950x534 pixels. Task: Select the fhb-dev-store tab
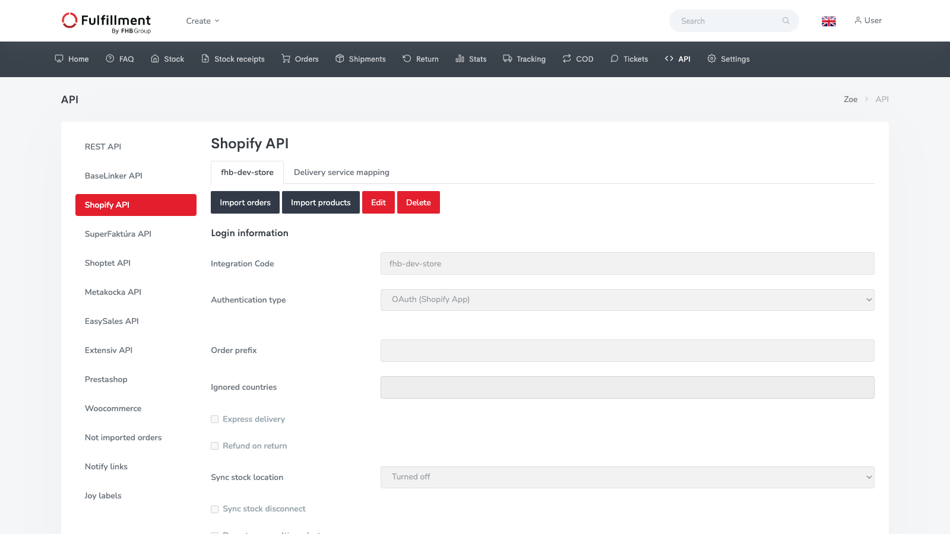(x=247, y=172)
